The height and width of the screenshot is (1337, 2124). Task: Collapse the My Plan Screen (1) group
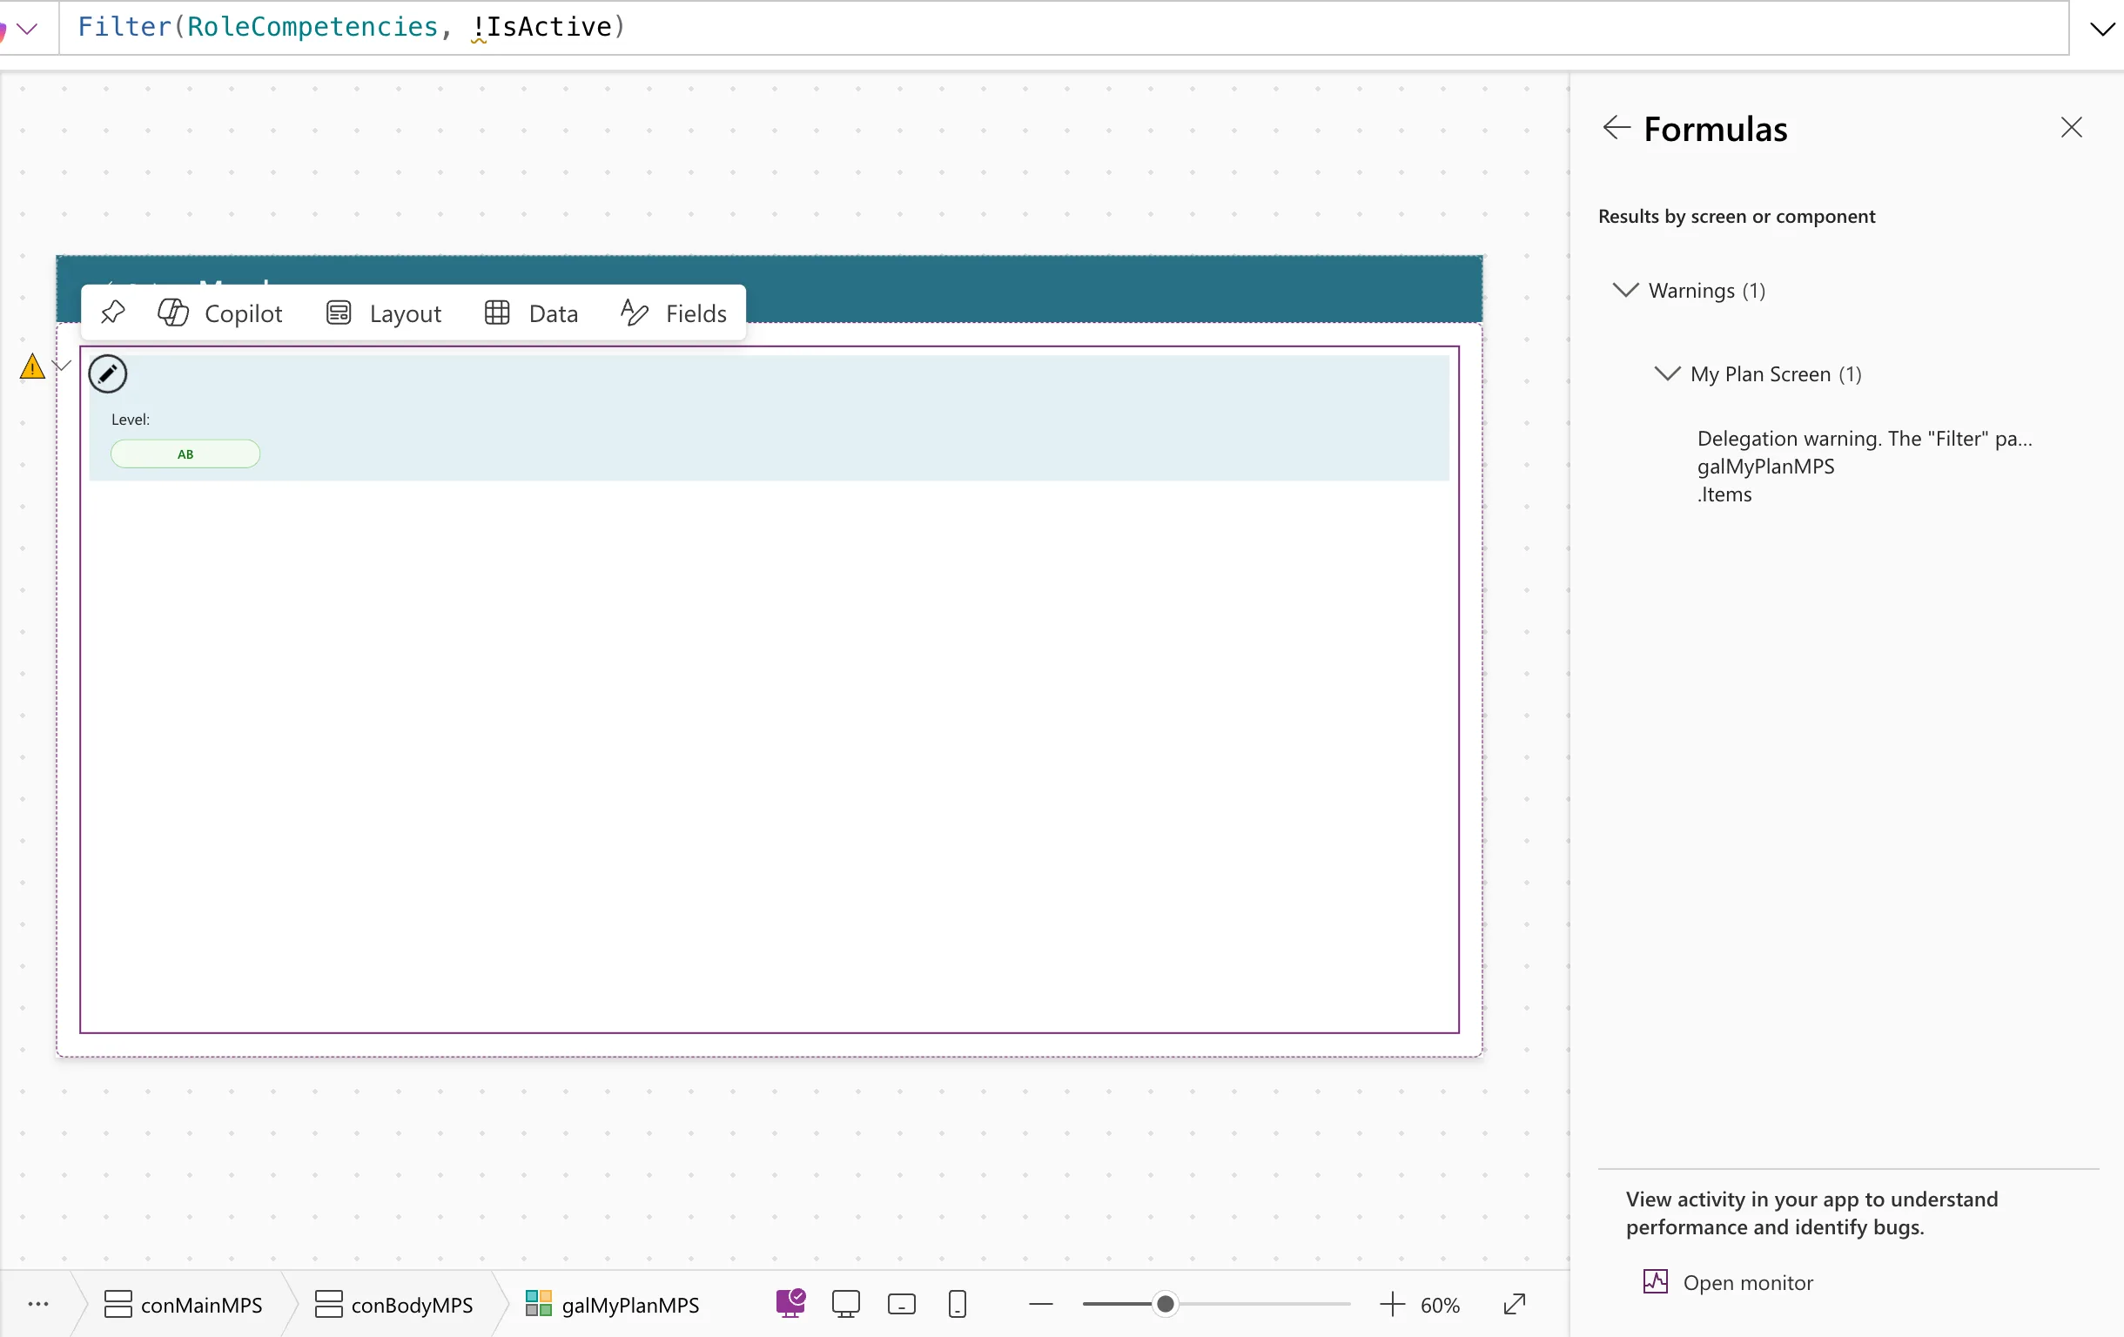tap(1667, 373)
